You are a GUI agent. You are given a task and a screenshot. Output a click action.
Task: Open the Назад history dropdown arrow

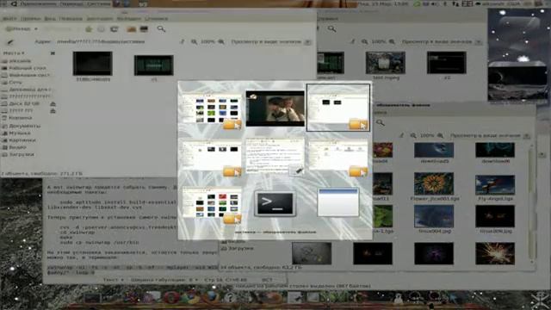pyautogui.click(x=36, y=28)
